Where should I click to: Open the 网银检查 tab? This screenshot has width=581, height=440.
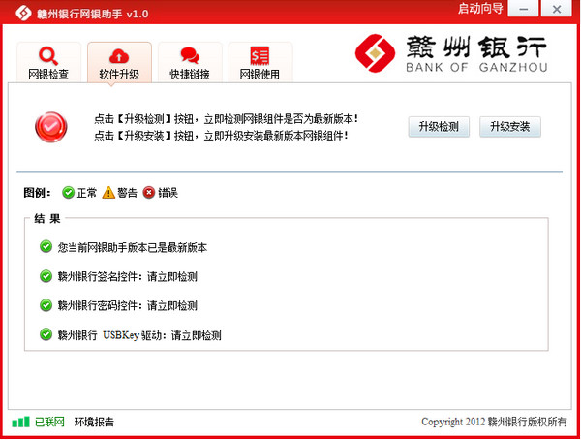pyautogui.click(x=48, y=62)
